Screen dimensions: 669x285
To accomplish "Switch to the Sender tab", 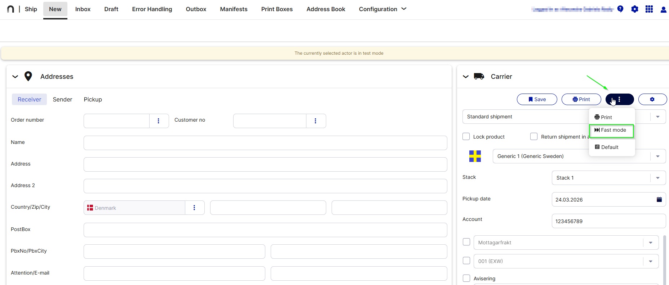I will pyautogui.click(x=62, y=99).
